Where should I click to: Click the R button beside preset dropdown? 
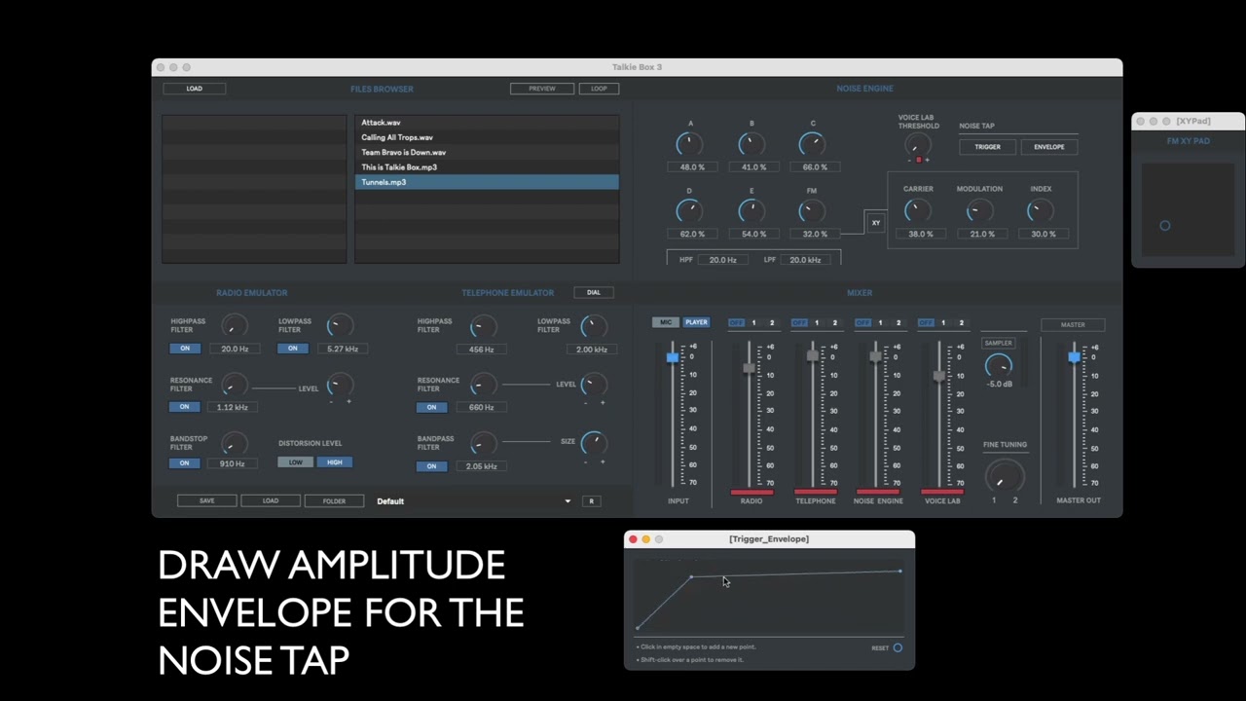point(591,501)
